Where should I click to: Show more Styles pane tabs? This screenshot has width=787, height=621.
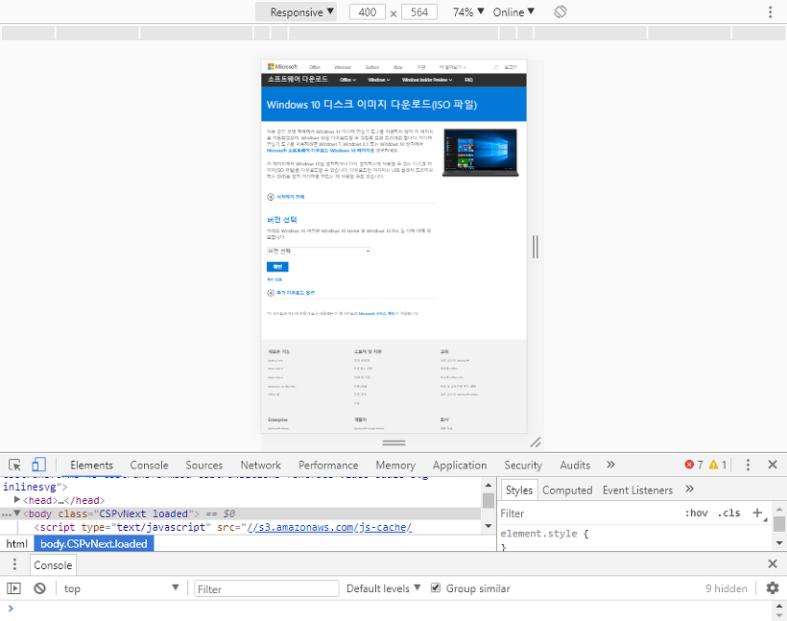(x=690, y=489)
